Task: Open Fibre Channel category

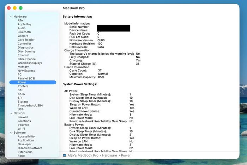Action: [x=27, y=59]
